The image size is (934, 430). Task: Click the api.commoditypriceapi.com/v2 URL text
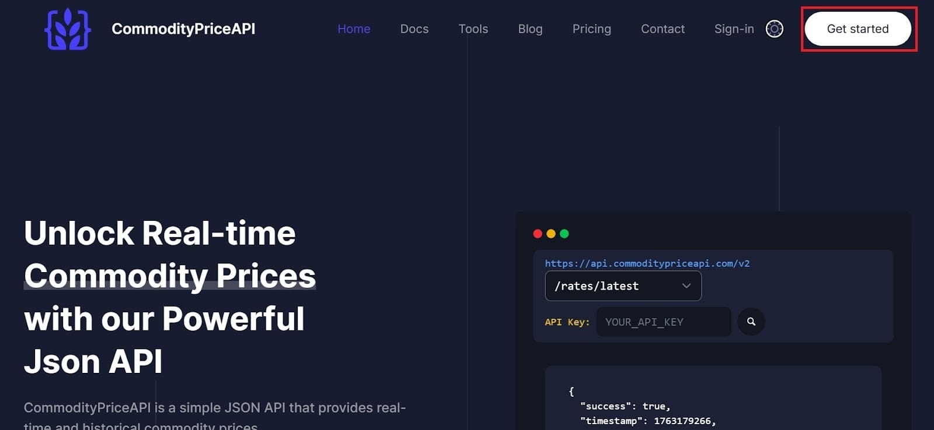[647, 263]
